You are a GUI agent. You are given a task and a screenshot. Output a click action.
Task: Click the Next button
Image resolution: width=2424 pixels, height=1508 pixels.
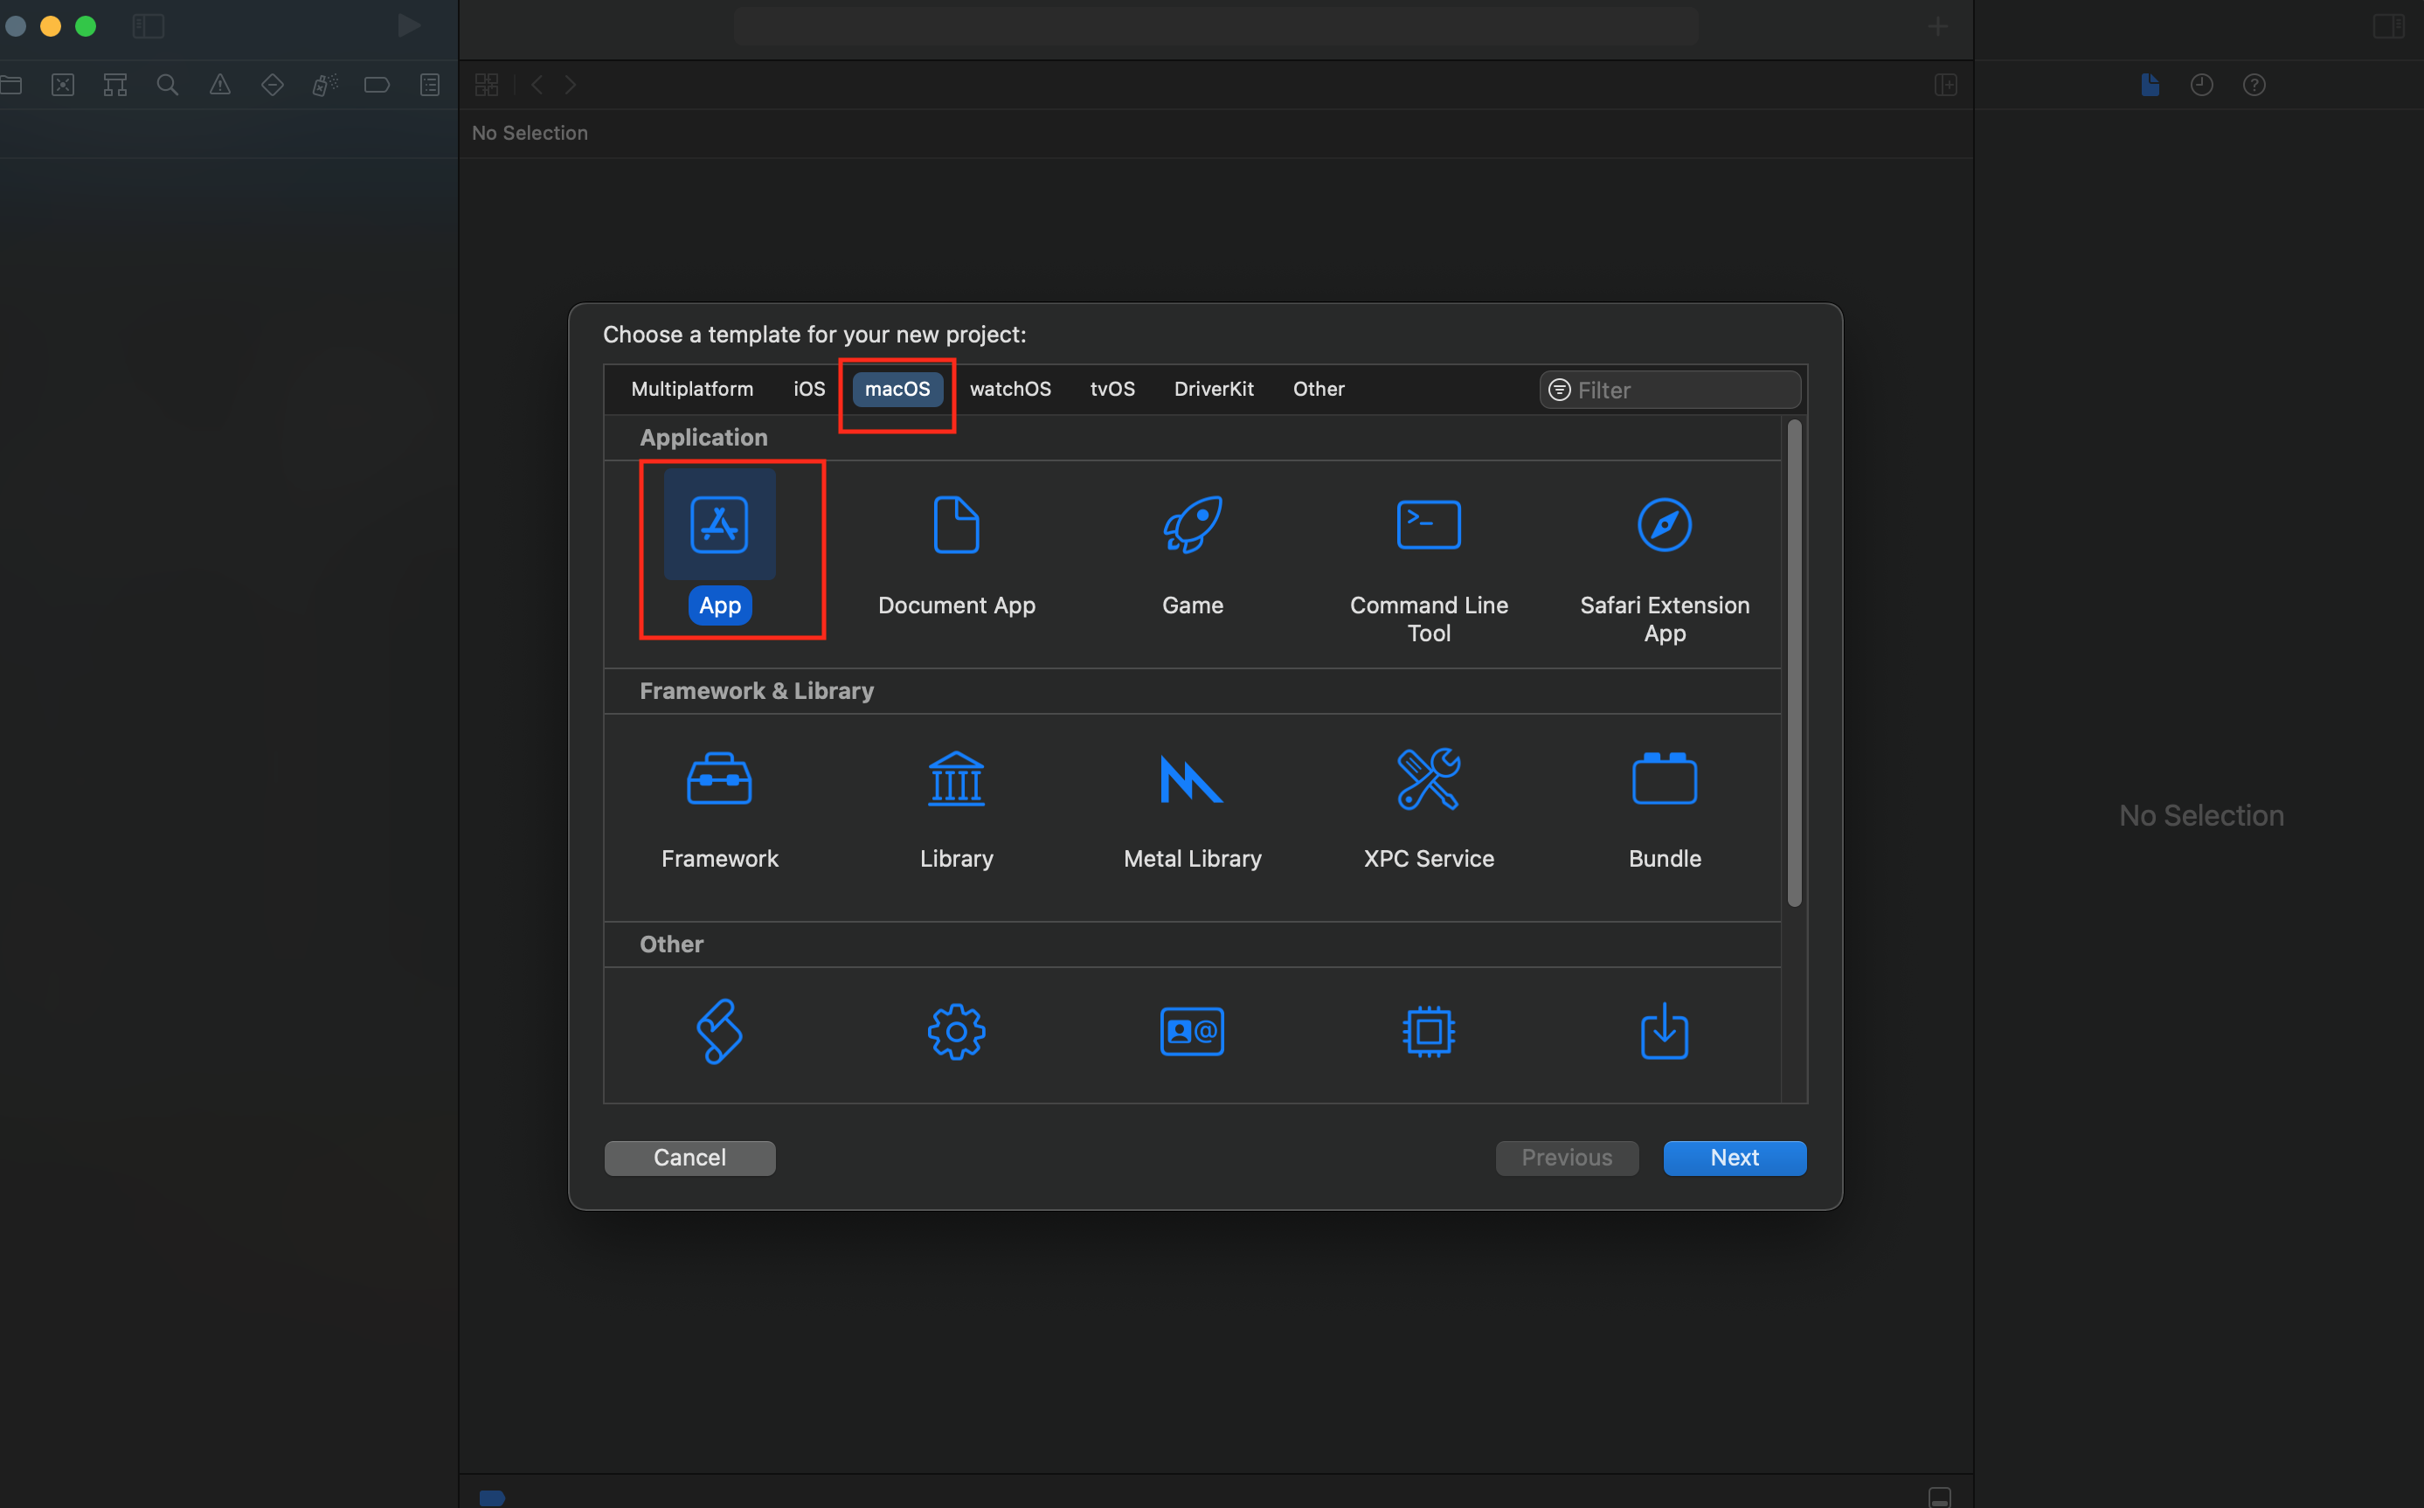tap(1734, 1157)
